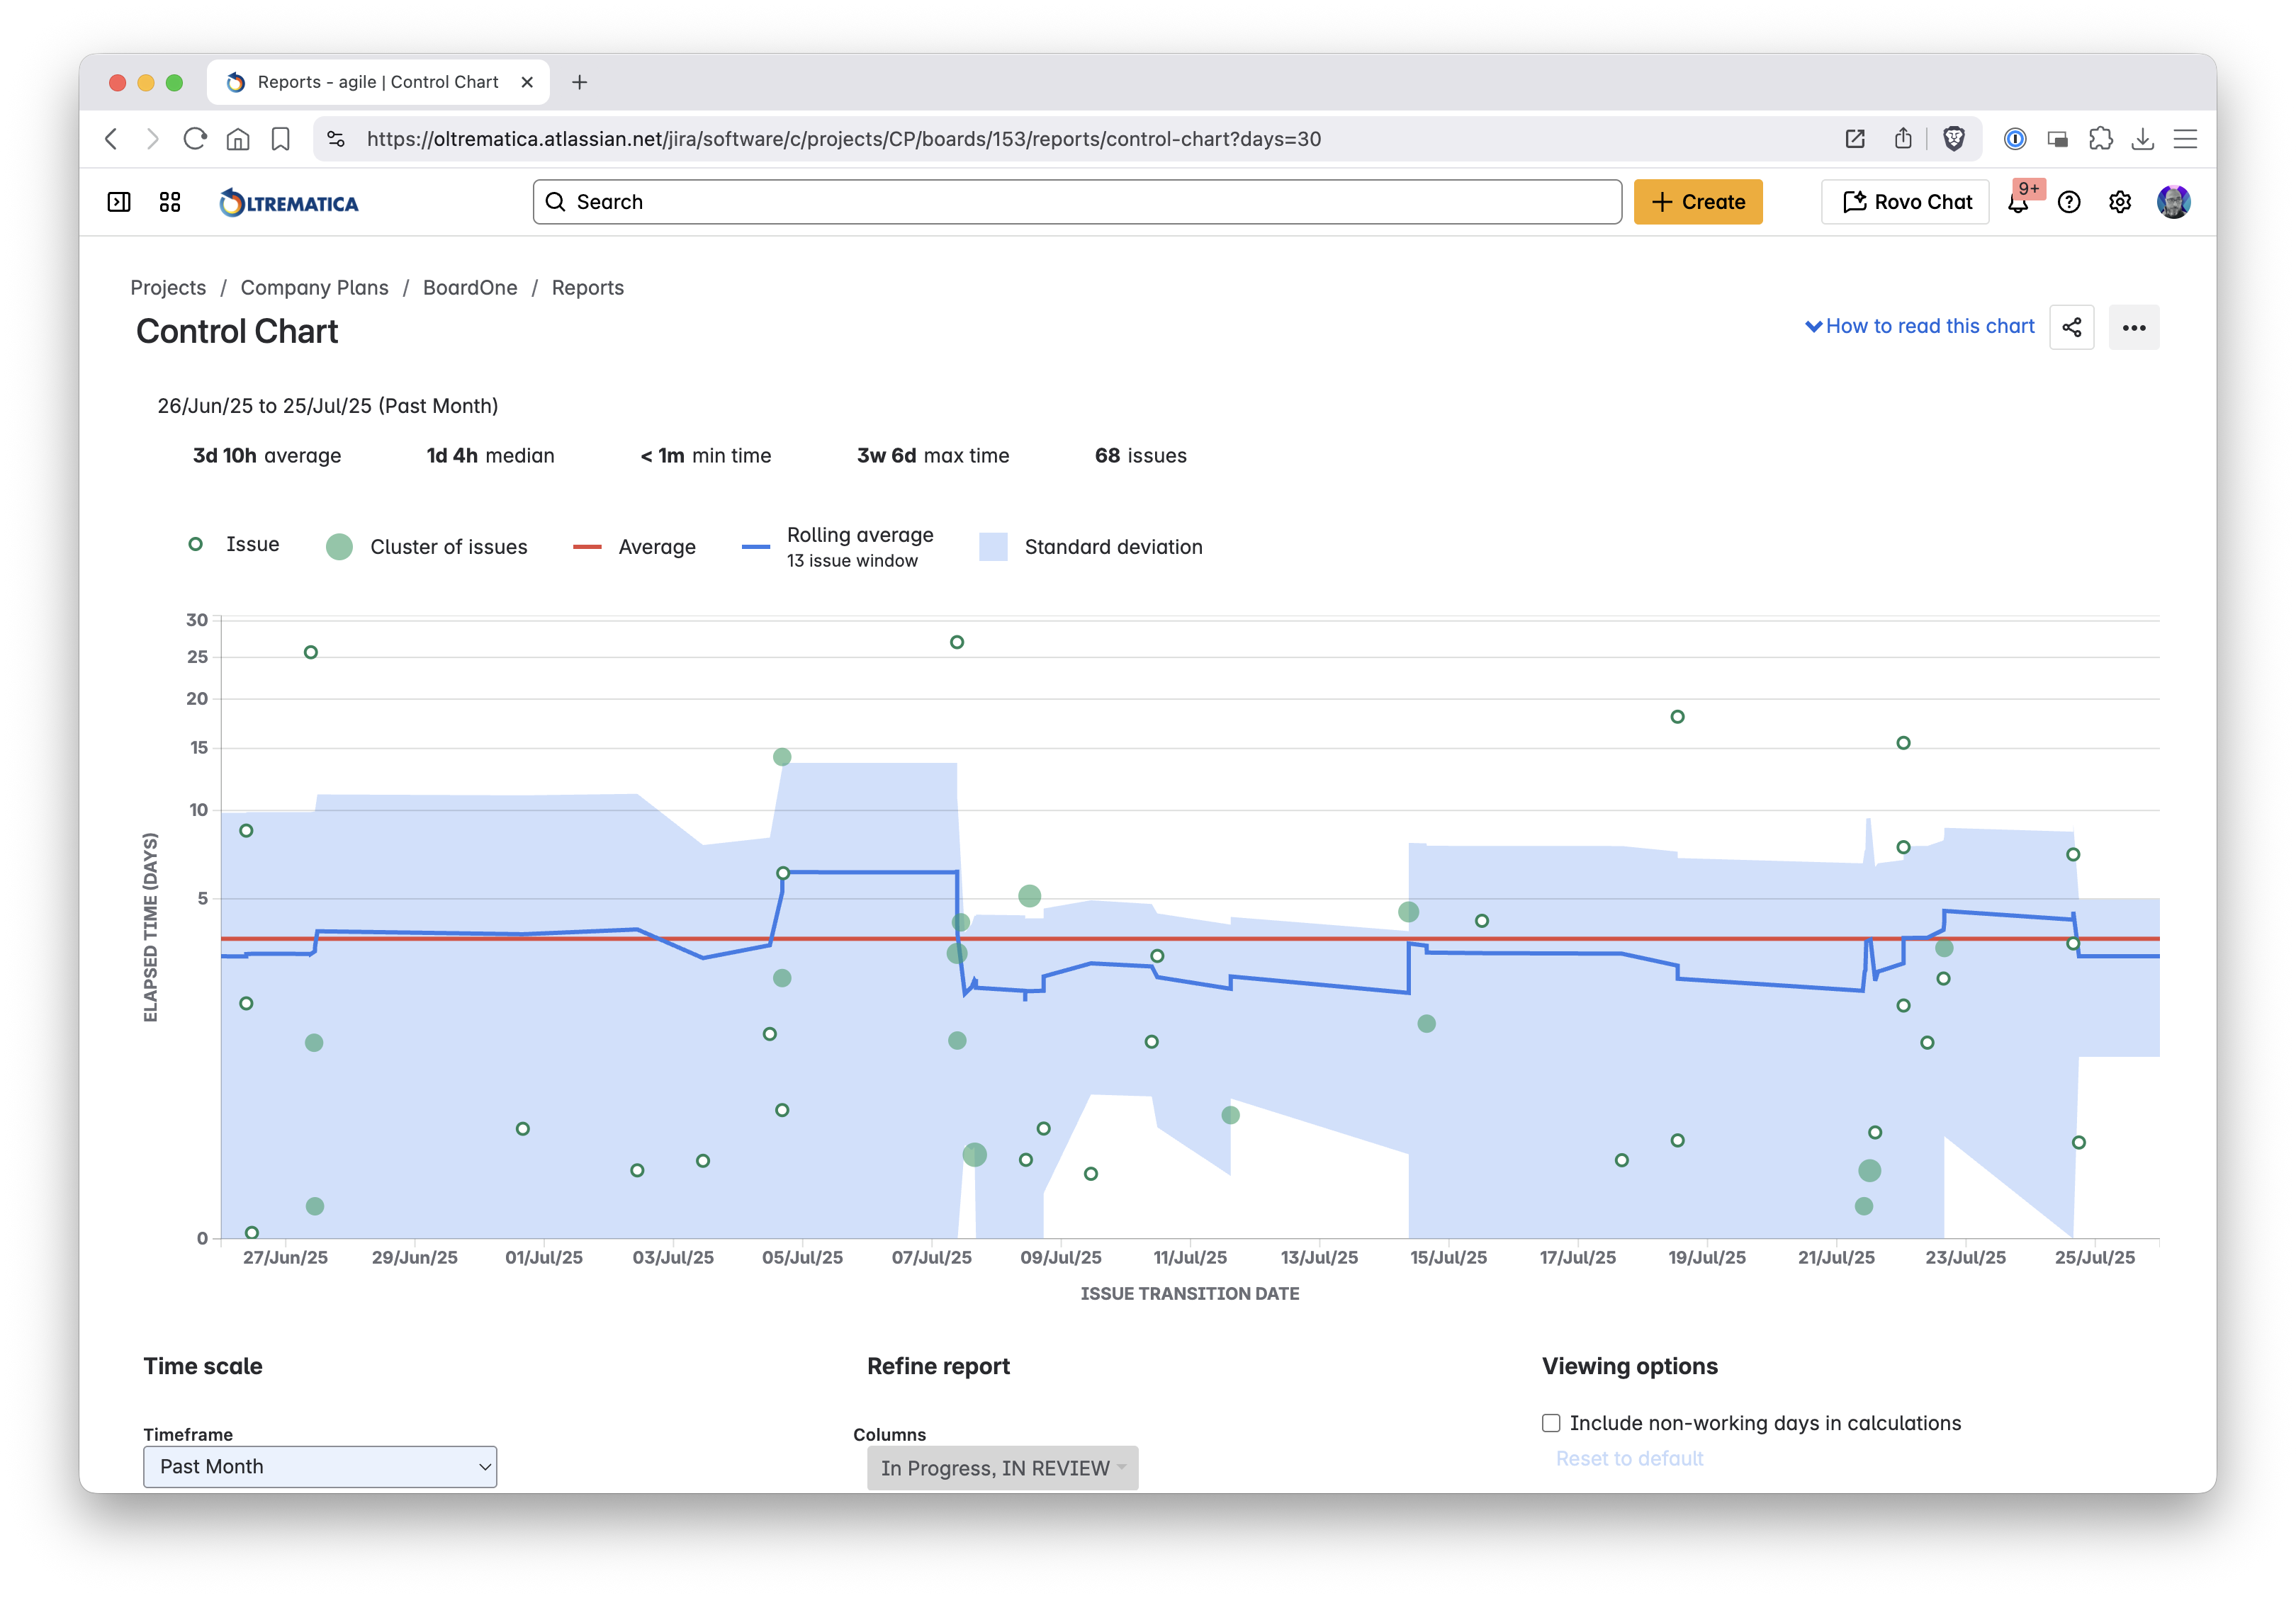Open Rovo Chat
Viewport: 2296px width, 1598px height.
1904,201
